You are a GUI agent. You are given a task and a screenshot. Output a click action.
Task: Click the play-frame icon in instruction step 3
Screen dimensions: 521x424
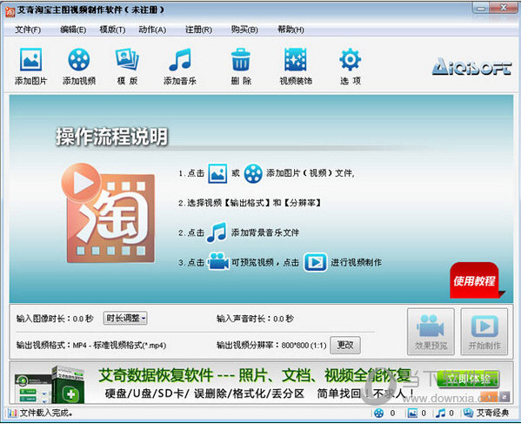click(315, 262)
